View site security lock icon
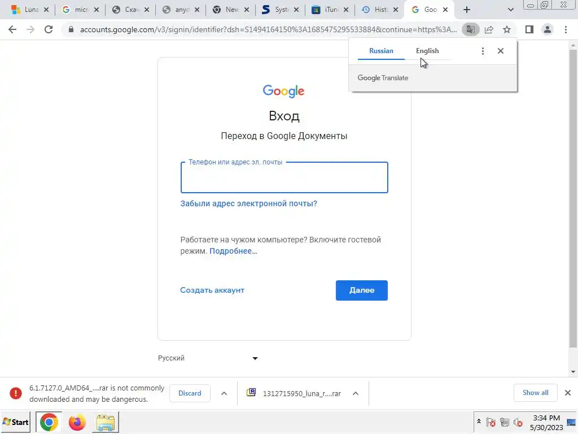Screen dimensions: 578x434 tap(71, 29)
